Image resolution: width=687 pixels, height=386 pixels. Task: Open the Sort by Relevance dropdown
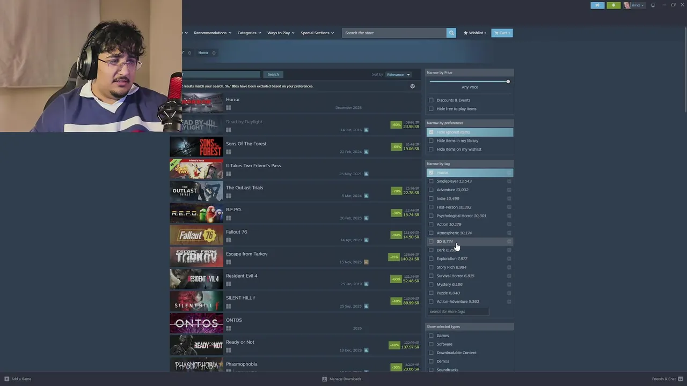pos(398,75)
